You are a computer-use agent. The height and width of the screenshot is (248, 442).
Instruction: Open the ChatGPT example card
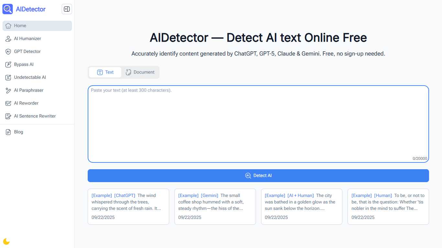[128, 206]
